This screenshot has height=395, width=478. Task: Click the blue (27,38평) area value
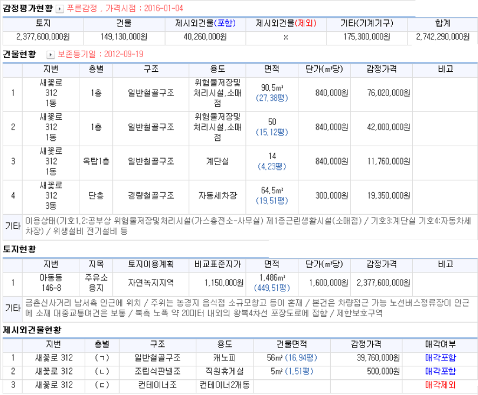(272, 98)
